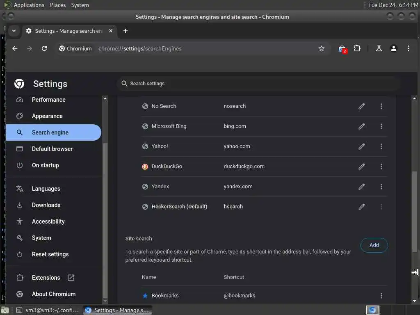This screenshot has height=315, width=420.
Task: Open Chrome Labs flask icon
Action: [x=379, y=48]
